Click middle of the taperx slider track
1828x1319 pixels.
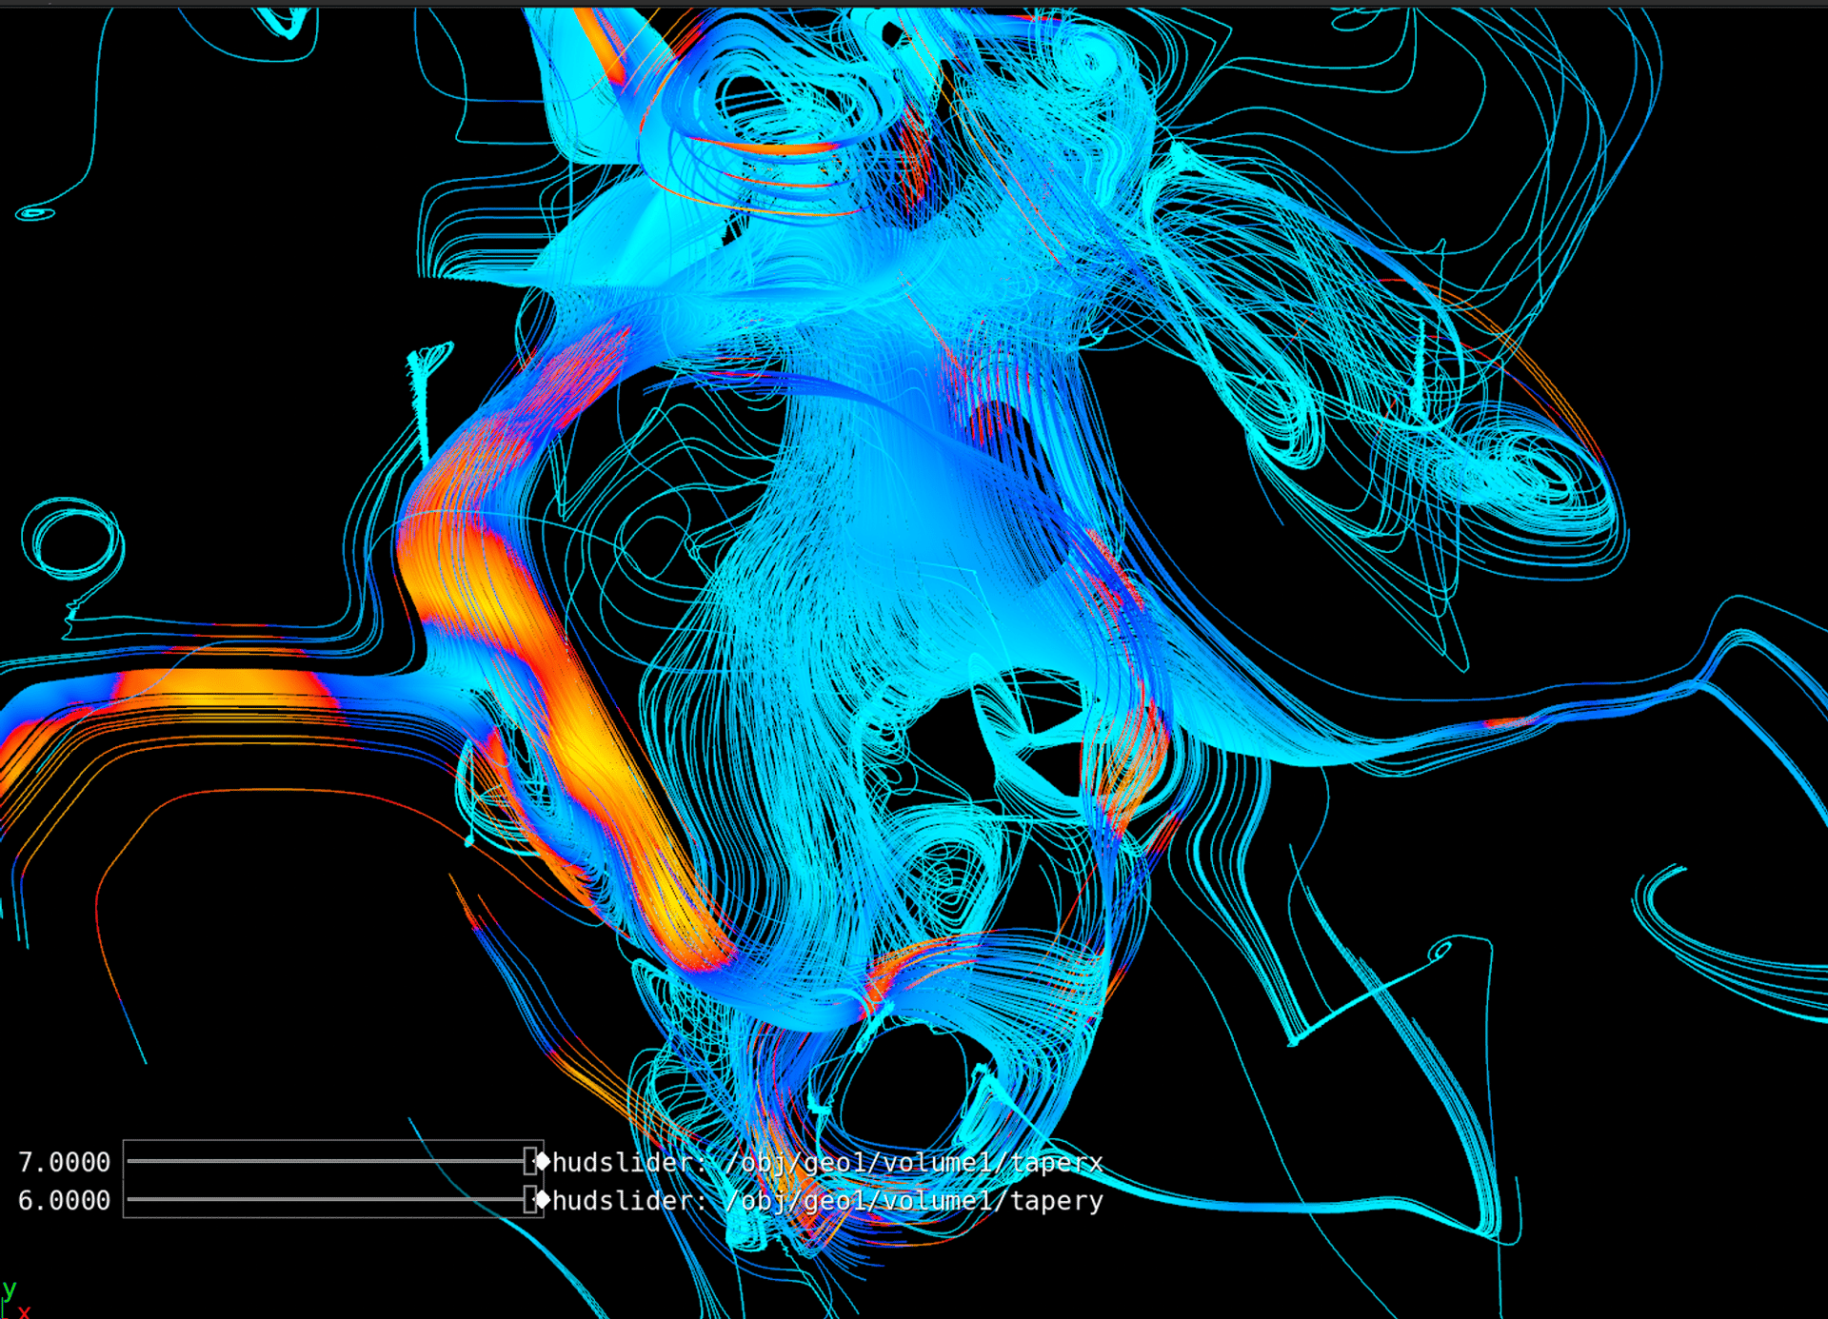coord(327,1161)
